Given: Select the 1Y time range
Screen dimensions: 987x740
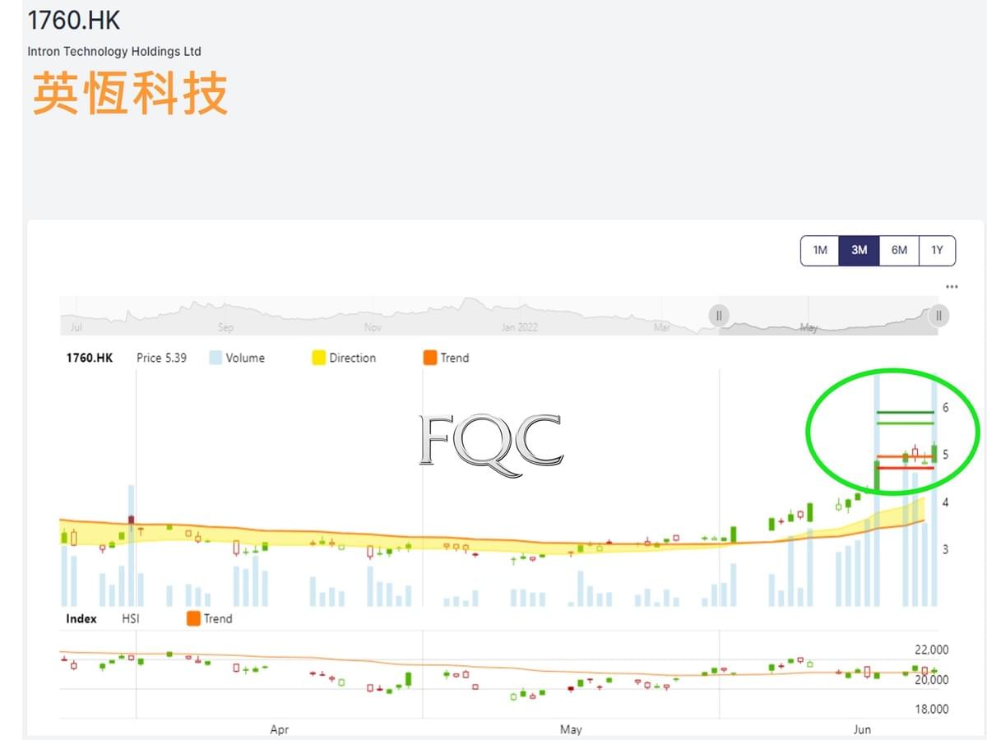Looking at the screenshot, I should (x=937, y=251).
